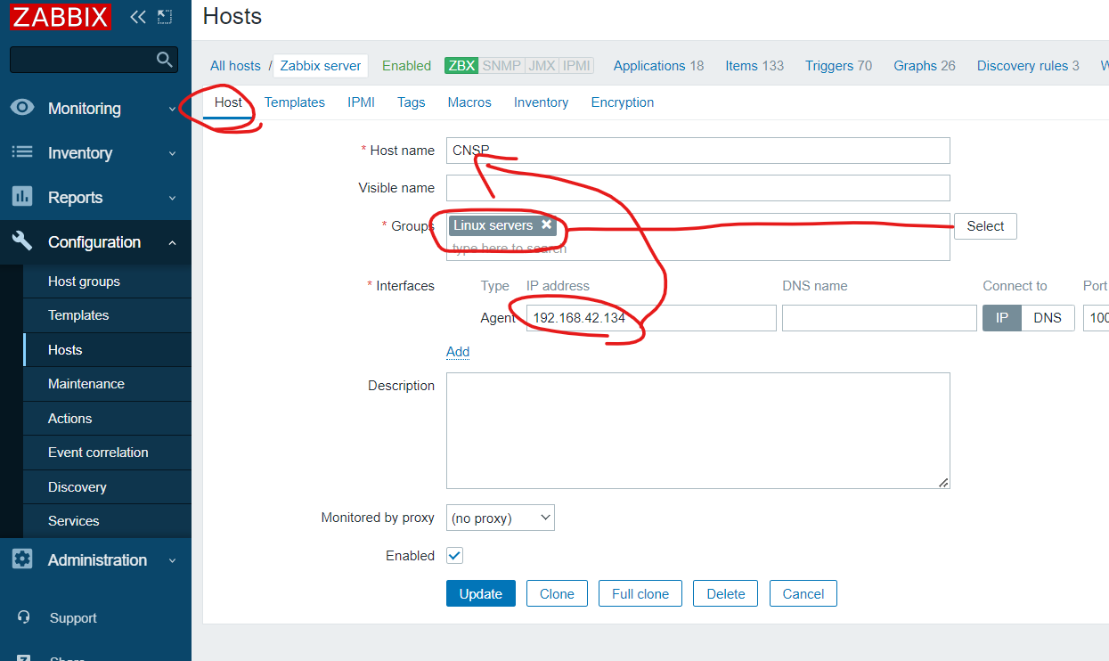Image resolution: width=1109 pixels, height=661 pixels.
Task: Expand the Administration menu
Action: coord(172,560)
